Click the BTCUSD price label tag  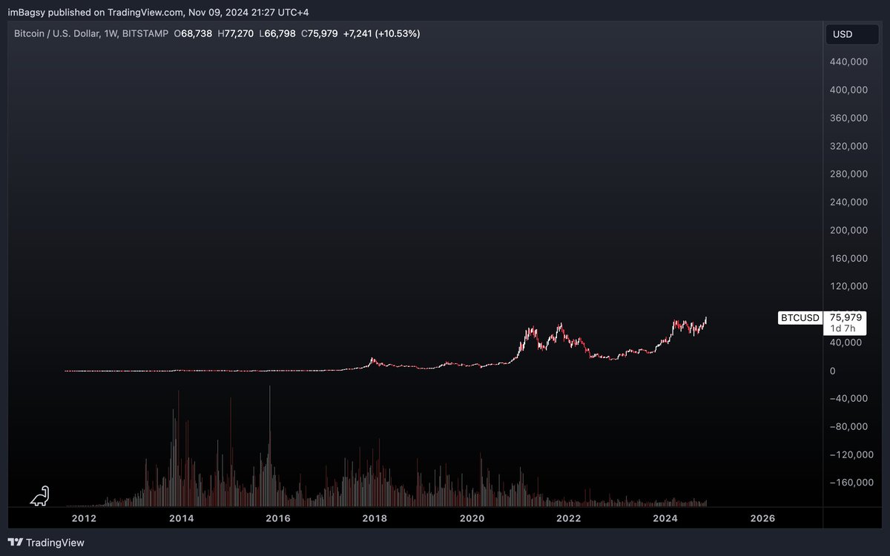(x=800, y=318)
